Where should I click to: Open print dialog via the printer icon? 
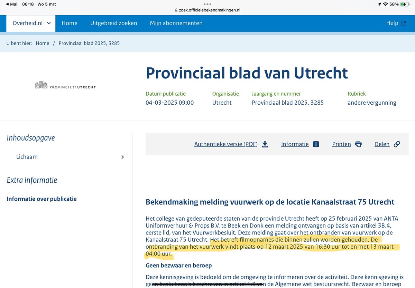tap(358, 144)
